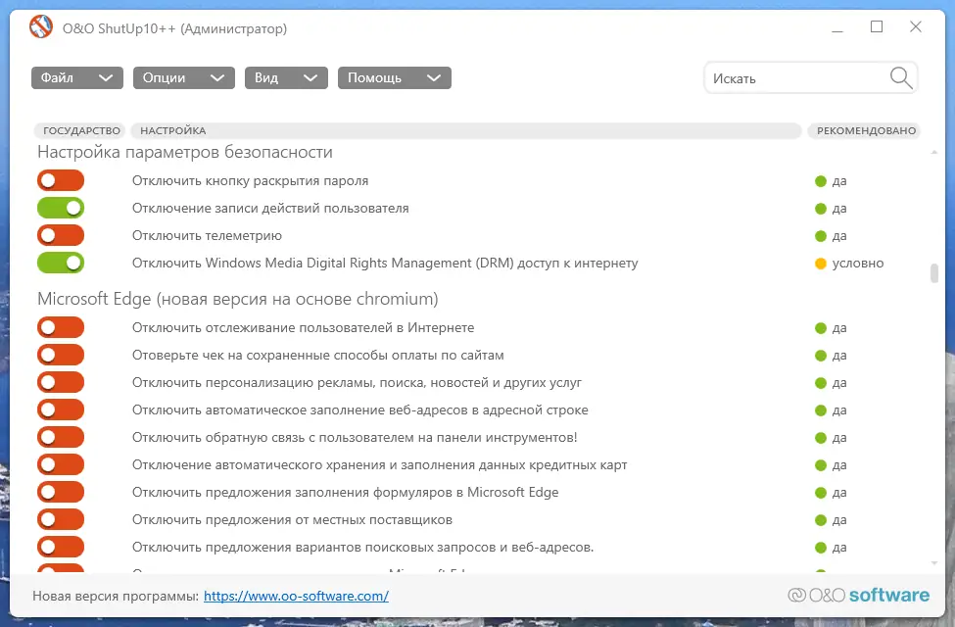Viewport: 955px width, 627px height.
Task: Enable the Отключить кнопку раскрытия пароля switch
Action: pos(61,180)
